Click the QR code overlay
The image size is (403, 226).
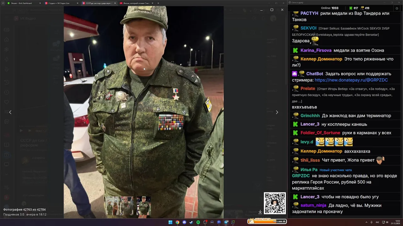tap(275, 203)
